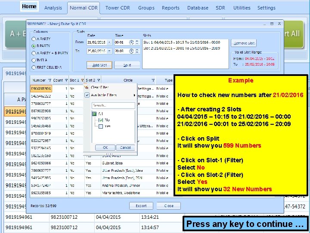The height and width of the screenshot is (233, 310).
Task: Click the Close button at dialog bottom
Action: tap(169, 206)
